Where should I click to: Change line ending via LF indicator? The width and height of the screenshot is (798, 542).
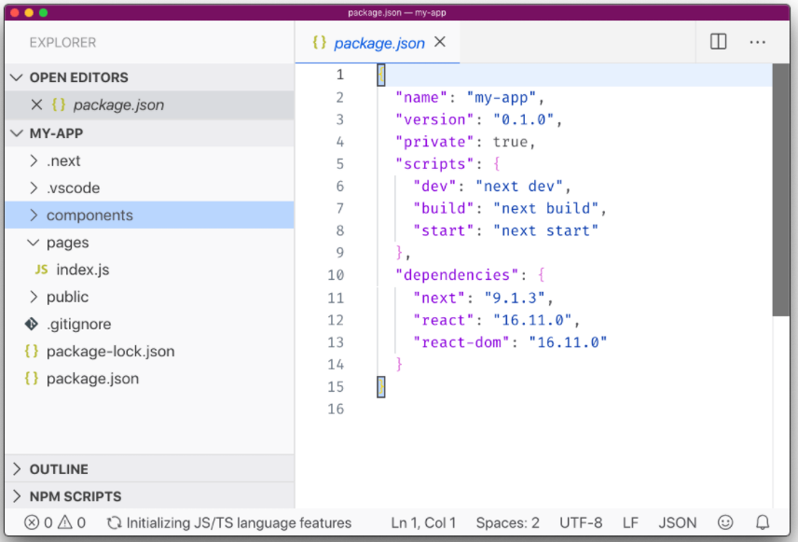[630, 522]
